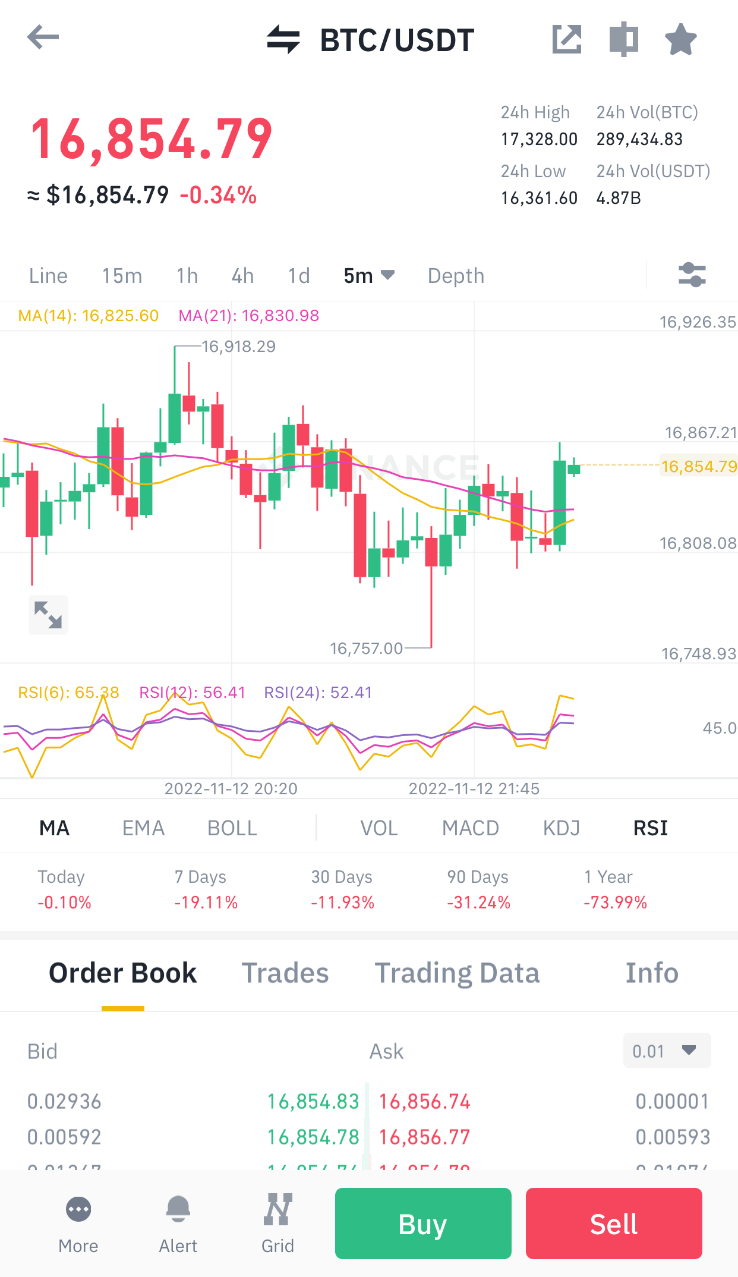Open the pair switch arrows icon
Image resolution: width=738 pixels, height=1277 pixels.
point(283,39)
